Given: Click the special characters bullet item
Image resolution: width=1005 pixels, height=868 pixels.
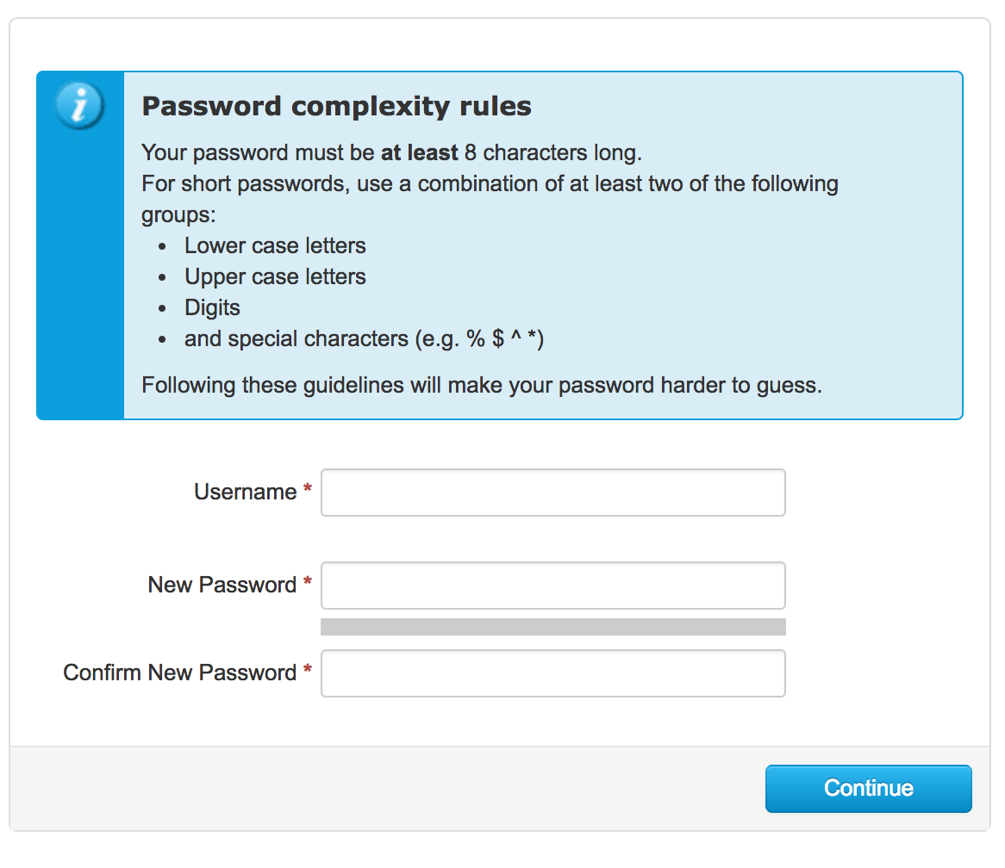Looking at the screenshot, I should [364, 338].
